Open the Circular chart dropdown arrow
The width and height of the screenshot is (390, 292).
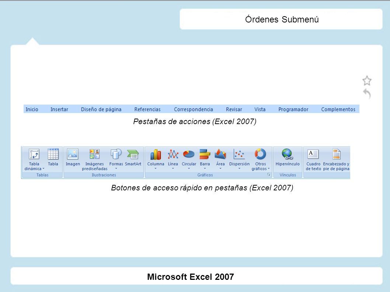189,169
